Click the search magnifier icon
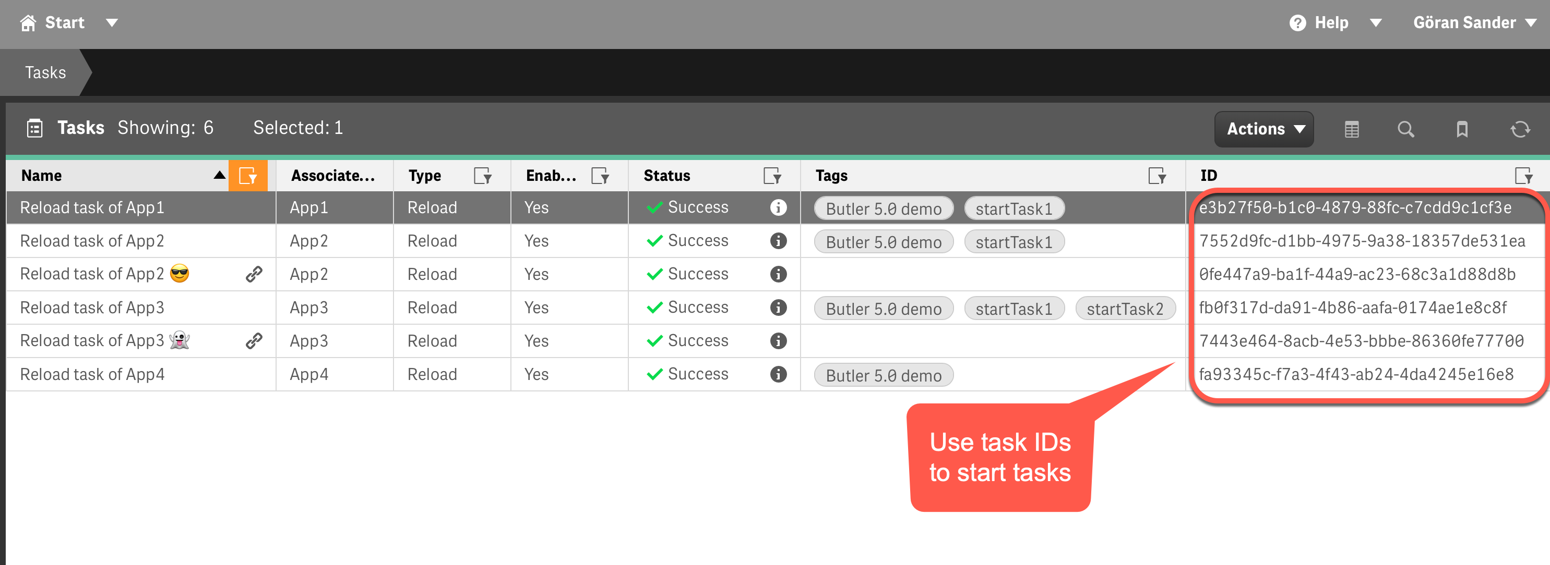Image resolution: width=1550 pixels, height=565 pixels. click(1405, 129)
